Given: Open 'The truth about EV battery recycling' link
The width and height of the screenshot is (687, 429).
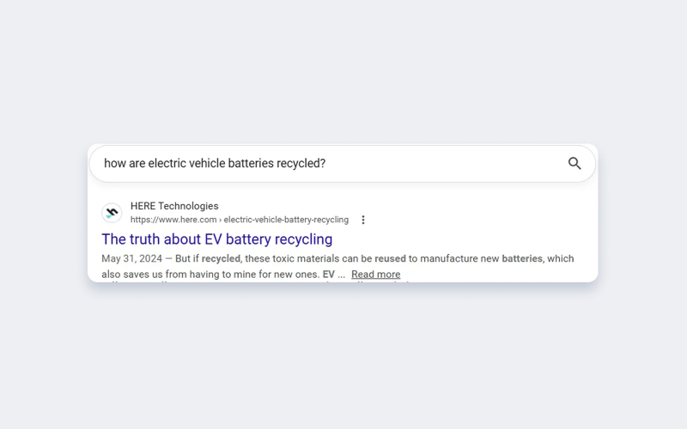Looking at the screenshot, I should (217, 239).
